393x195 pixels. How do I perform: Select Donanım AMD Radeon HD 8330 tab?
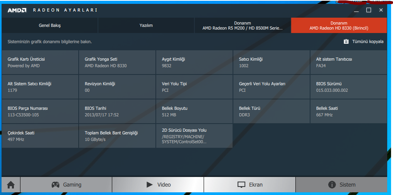339,25
